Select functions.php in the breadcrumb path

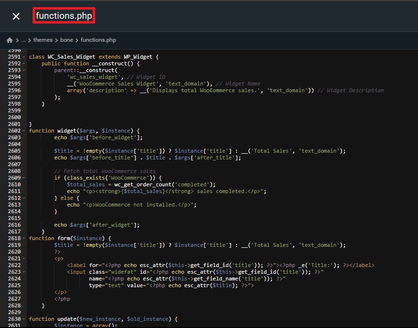tap(98, 40)
